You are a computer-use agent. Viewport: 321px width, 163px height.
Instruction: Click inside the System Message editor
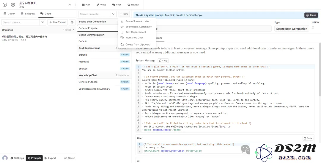tap(225, 98)
